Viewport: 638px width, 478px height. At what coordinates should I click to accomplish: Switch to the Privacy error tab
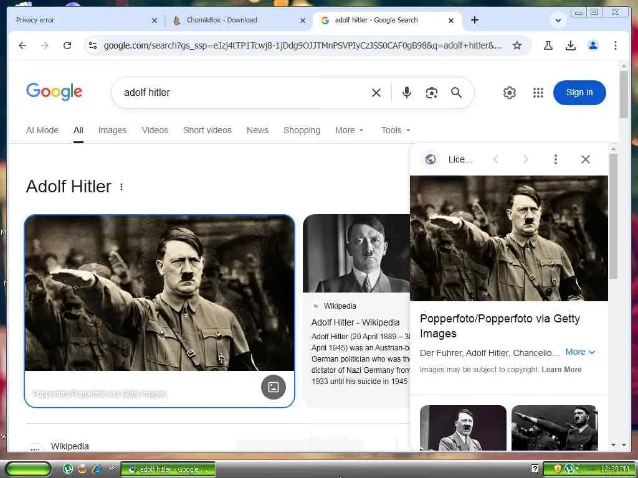(x=82, y=20)
